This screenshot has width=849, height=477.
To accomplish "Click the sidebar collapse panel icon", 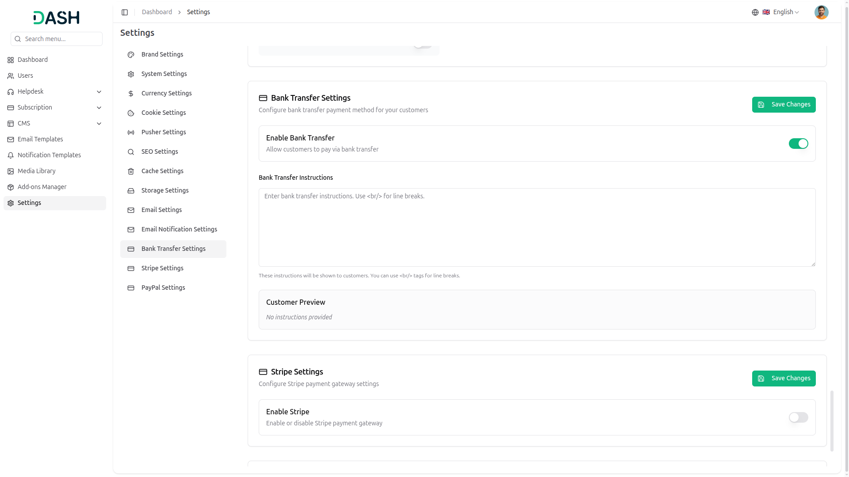I will click(x=125, y=12).
